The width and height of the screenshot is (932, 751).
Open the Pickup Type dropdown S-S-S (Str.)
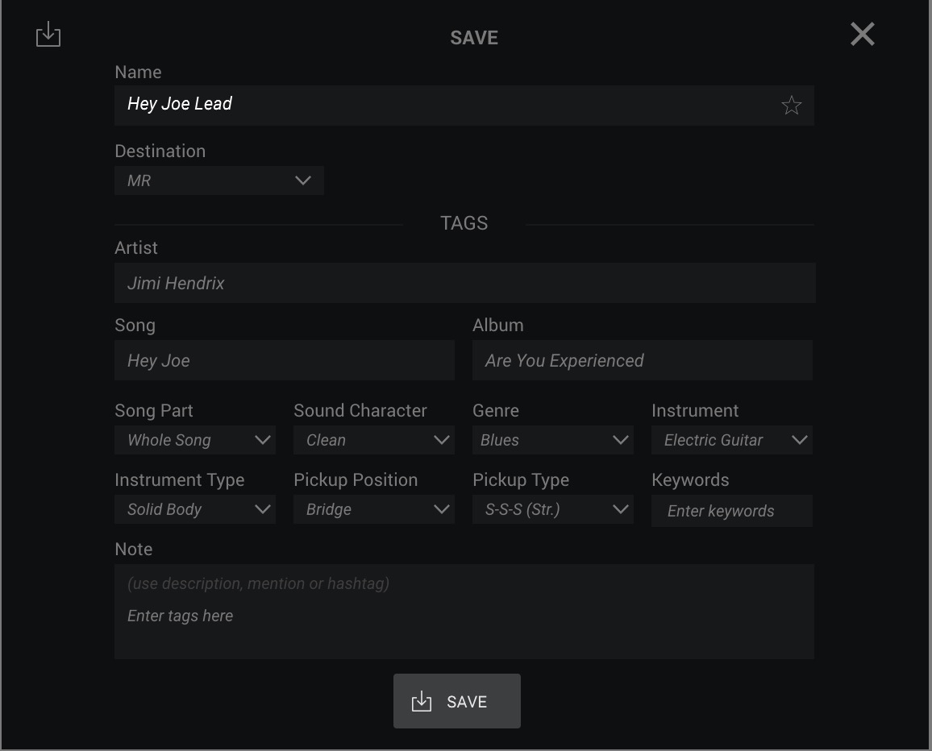click(553, 509)
